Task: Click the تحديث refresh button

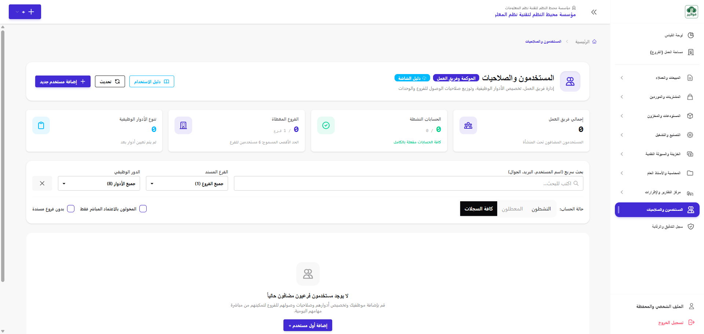Action: pos(110,81)
